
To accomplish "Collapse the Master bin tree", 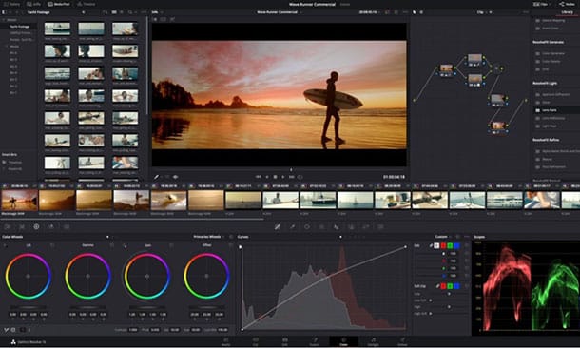I will 4,20.
